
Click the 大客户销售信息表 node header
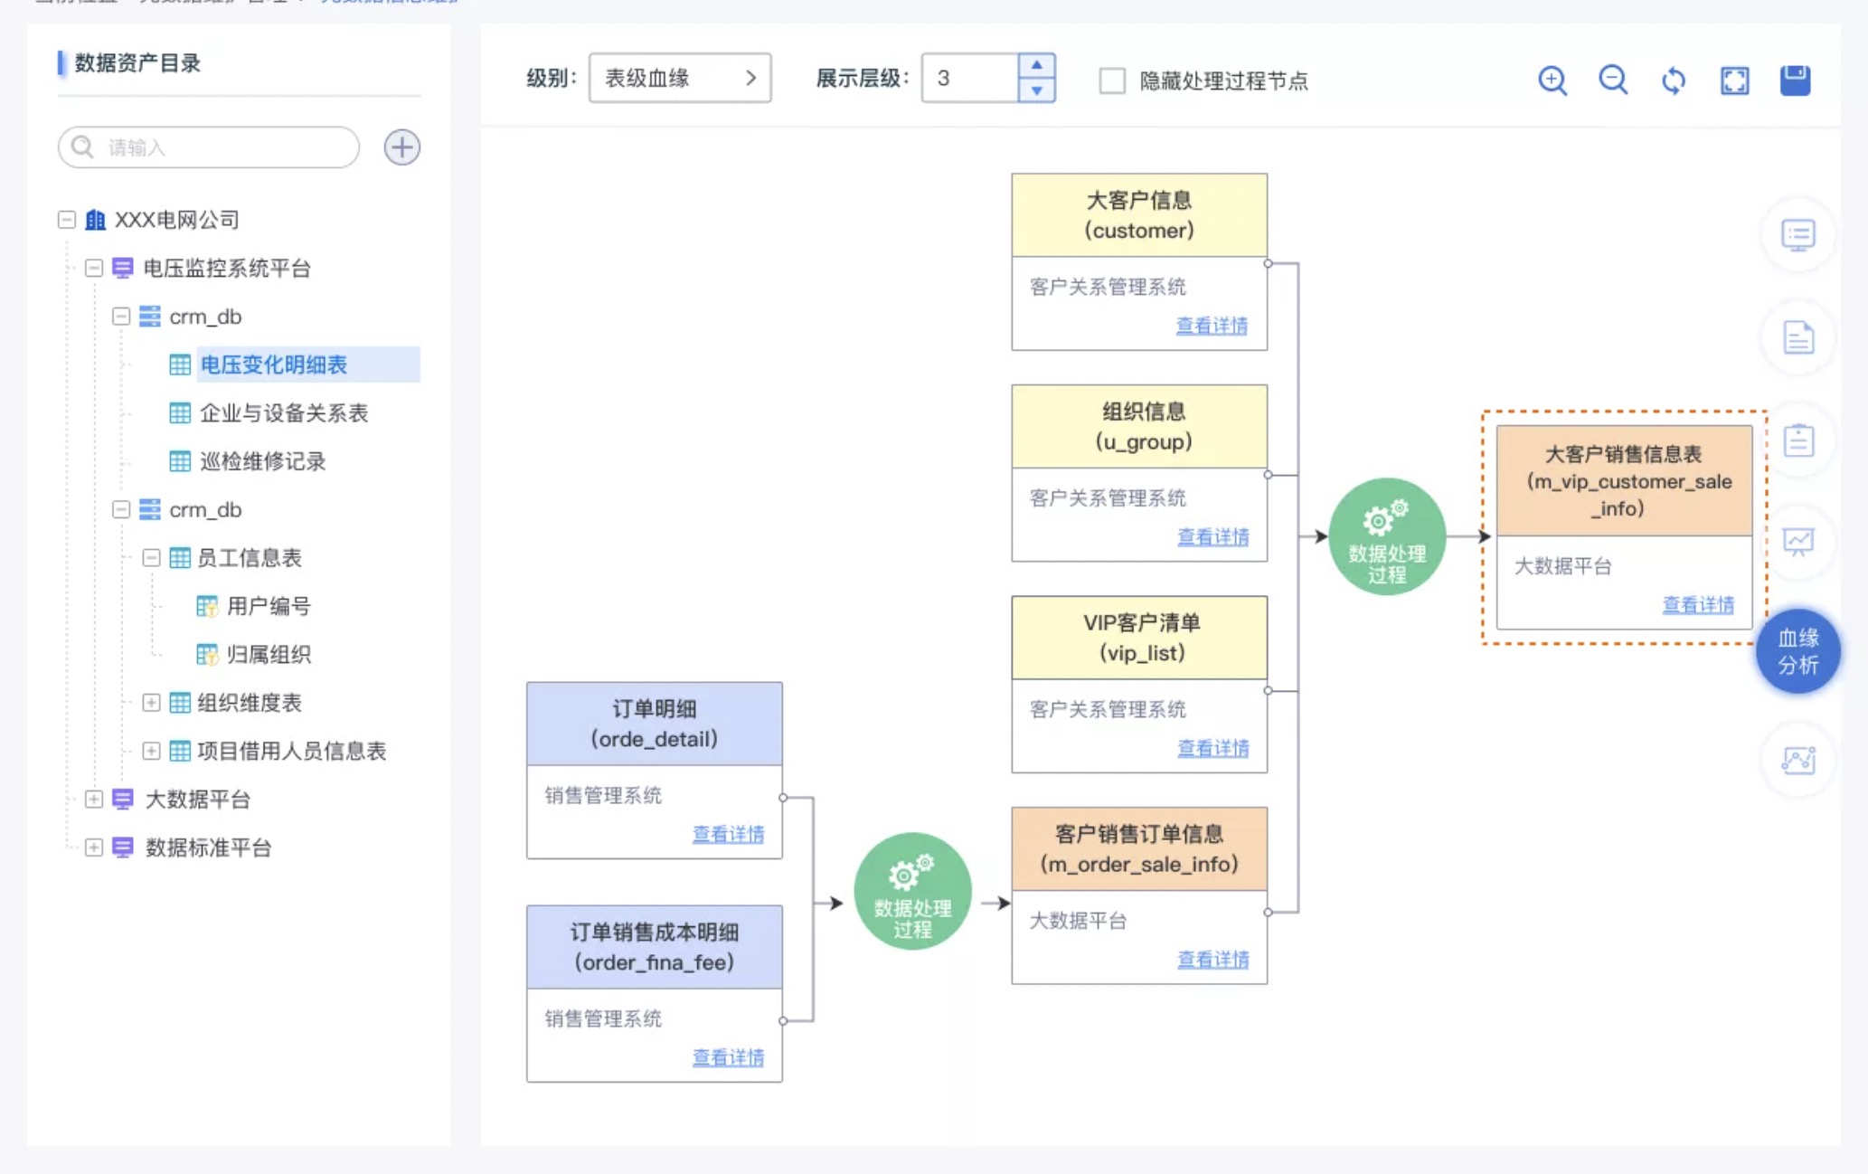(x=1625, y=481)
